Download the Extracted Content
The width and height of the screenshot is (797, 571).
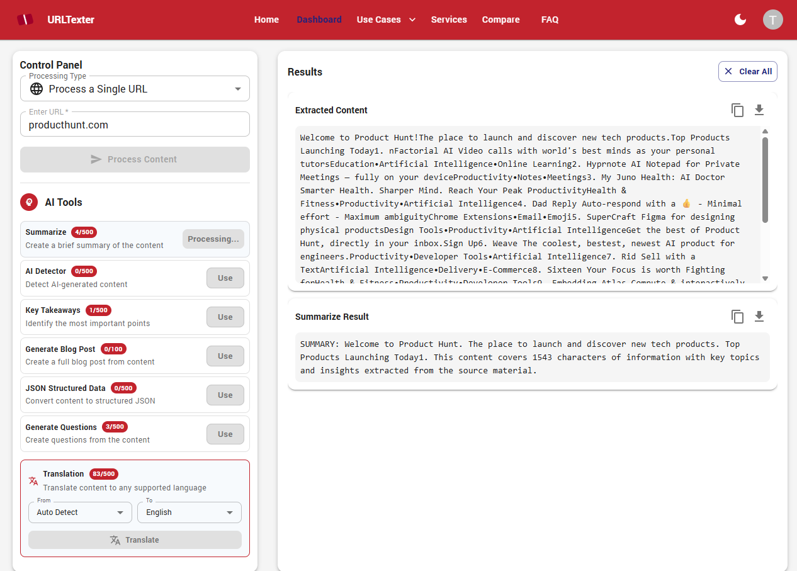[x=759, y=110]
